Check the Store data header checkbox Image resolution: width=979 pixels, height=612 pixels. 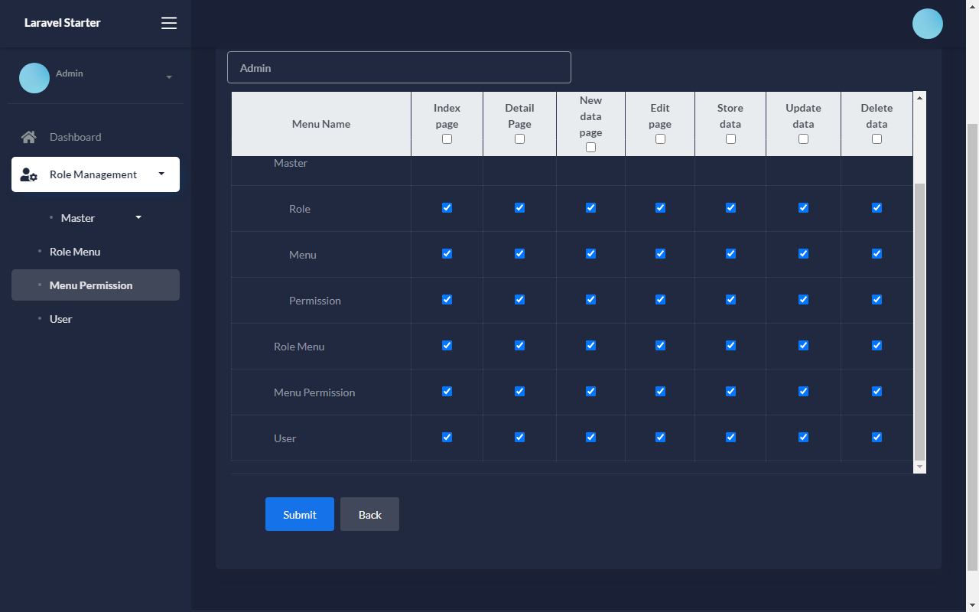pos(730,139)
